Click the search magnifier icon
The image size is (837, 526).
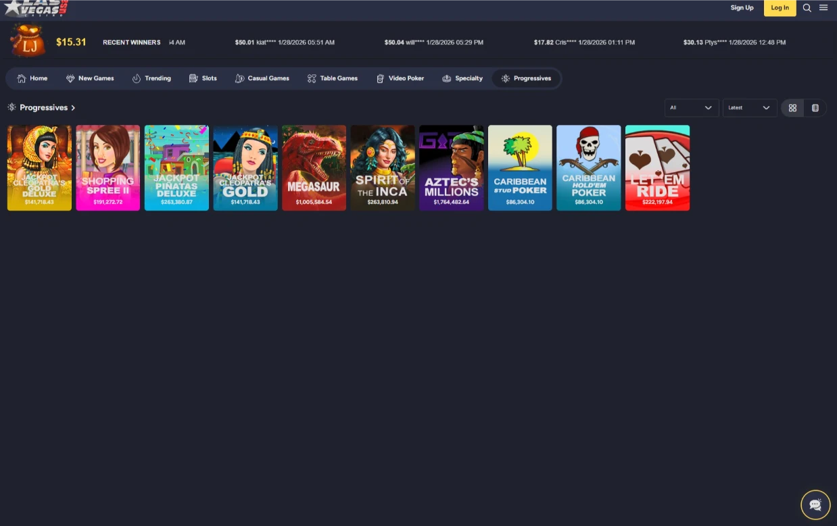pos(807,8)
